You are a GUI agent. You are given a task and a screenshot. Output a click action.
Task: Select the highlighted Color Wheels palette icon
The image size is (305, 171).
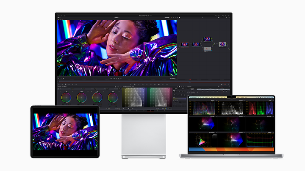click(x=66, y=84)
